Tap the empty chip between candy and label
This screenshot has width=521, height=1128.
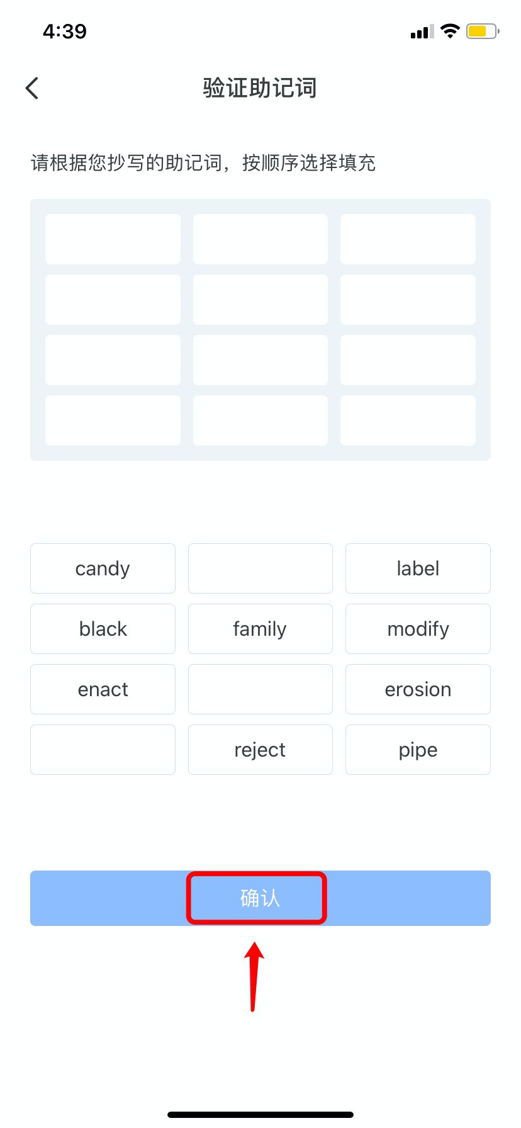[260, 568]
